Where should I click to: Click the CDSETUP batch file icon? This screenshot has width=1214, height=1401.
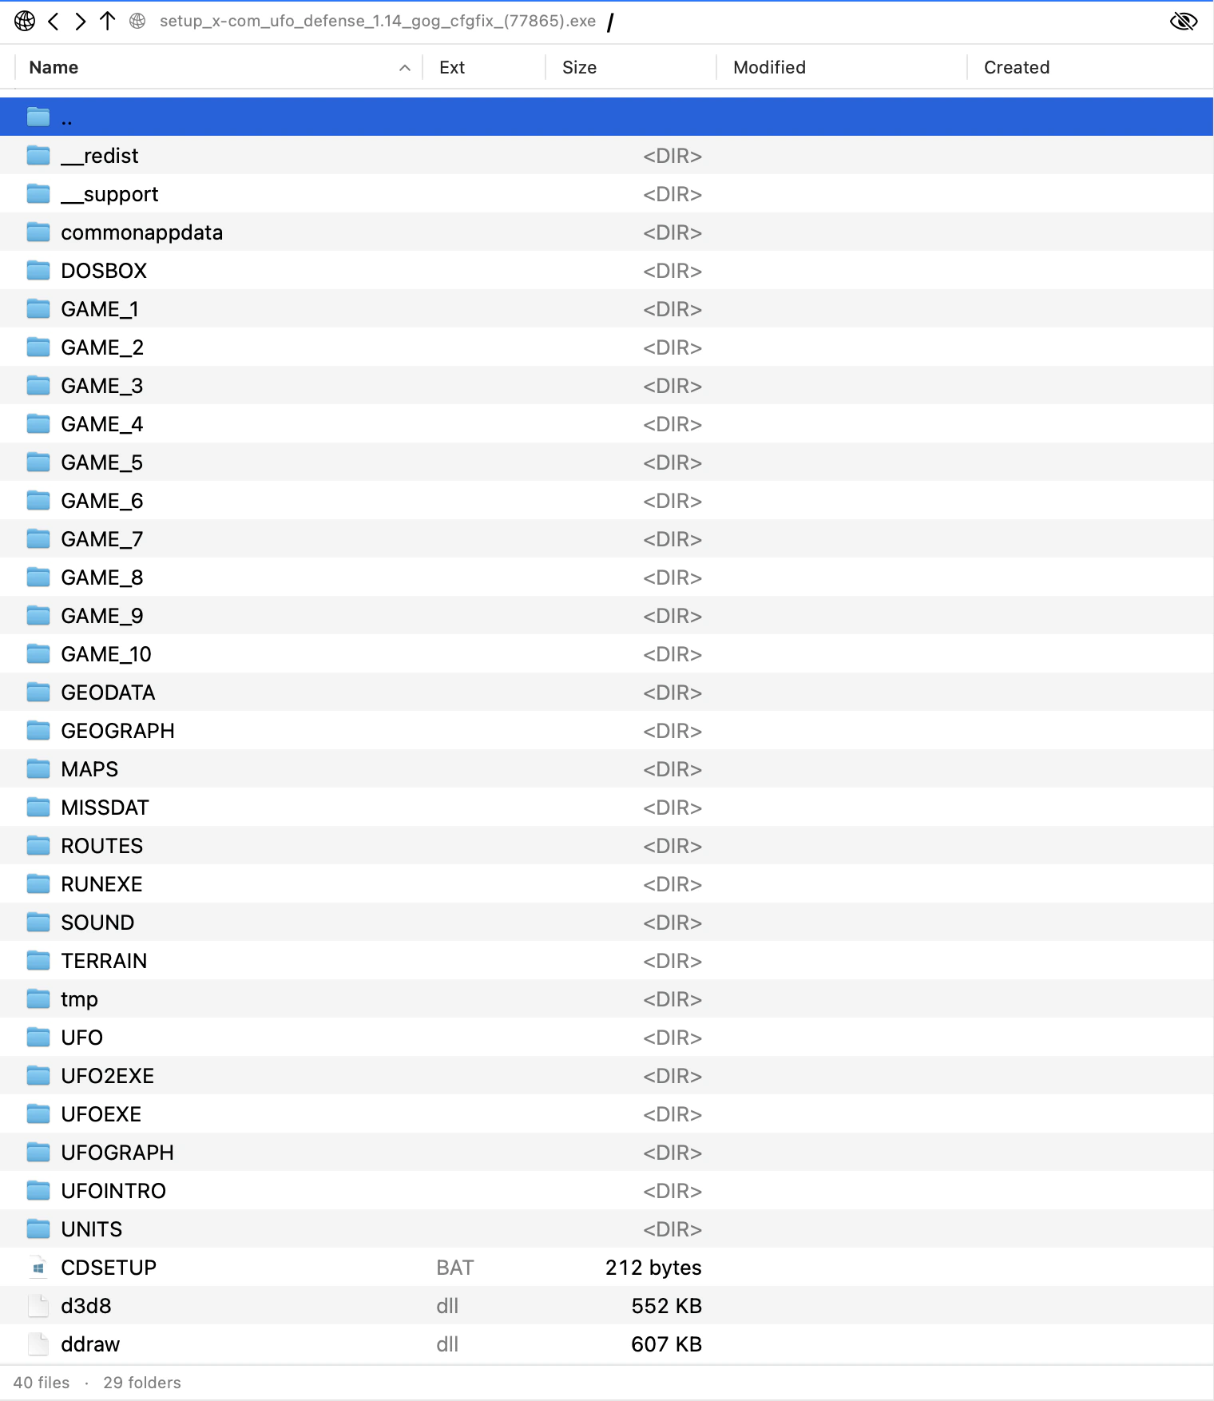[38, 1267]
